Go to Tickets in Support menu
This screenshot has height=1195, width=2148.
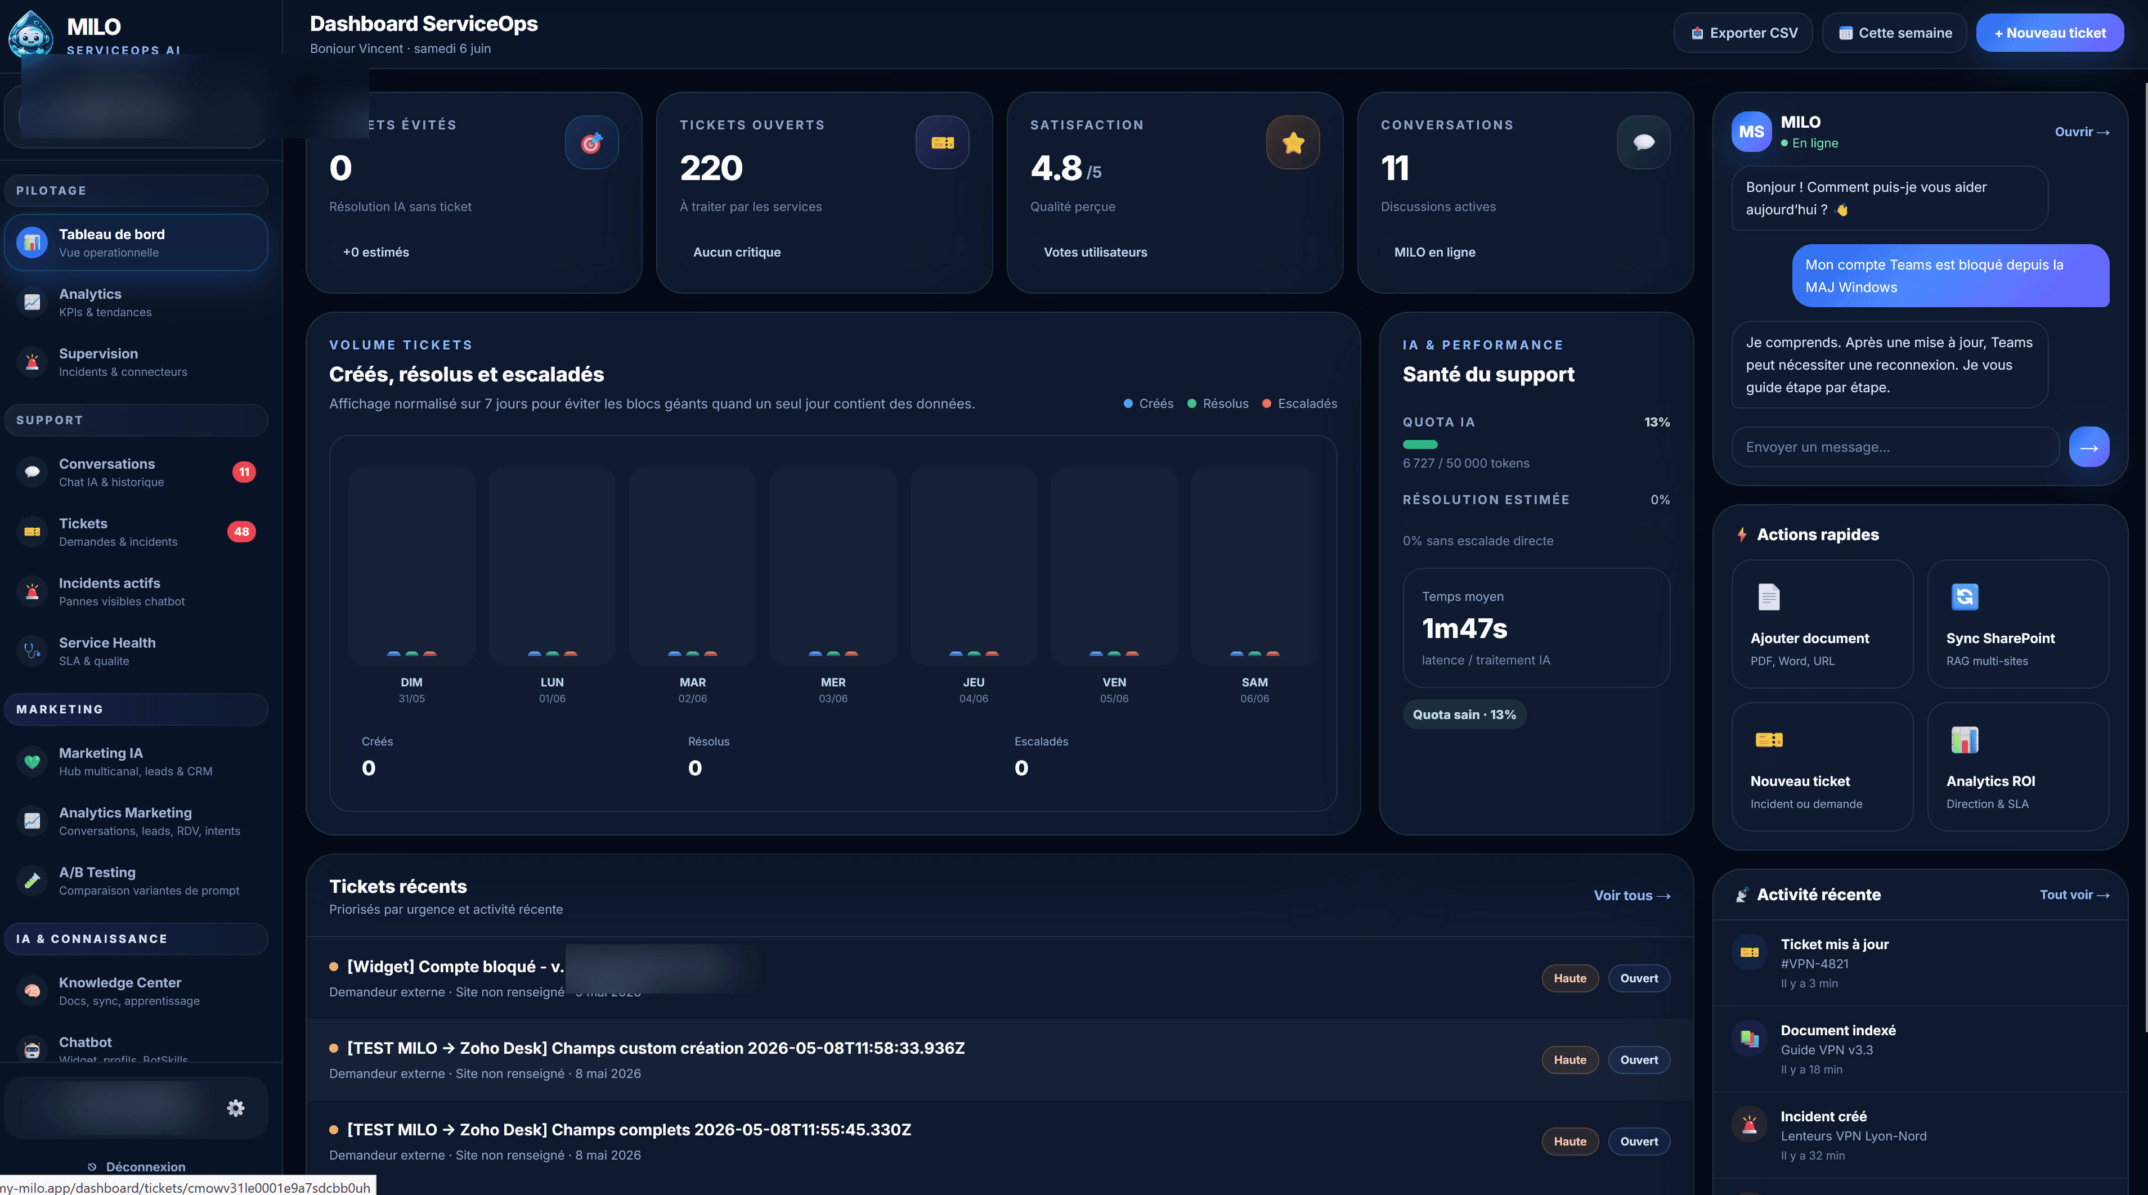(x=136, y=531)
